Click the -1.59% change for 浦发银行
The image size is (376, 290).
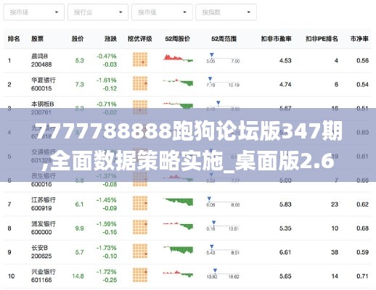(x=107, y=224)
